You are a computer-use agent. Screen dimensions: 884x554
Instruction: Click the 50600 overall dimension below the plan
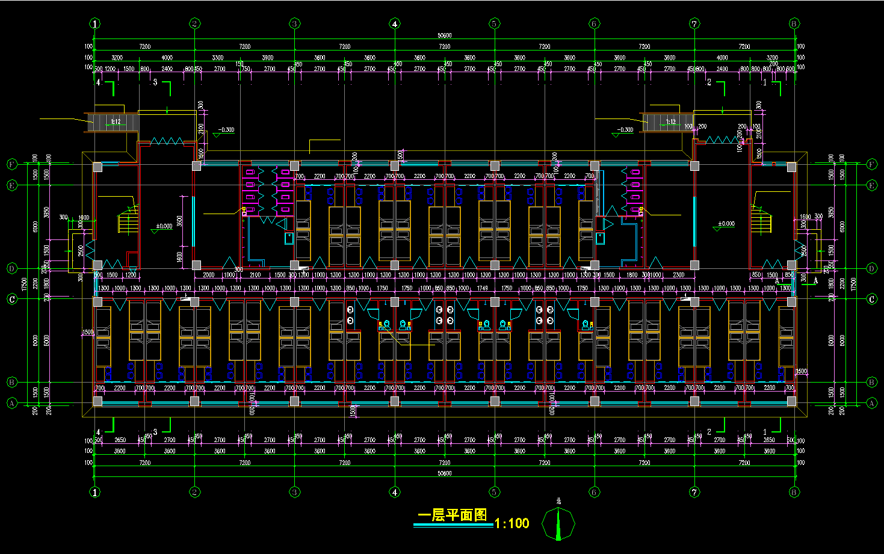coord(444,473)
